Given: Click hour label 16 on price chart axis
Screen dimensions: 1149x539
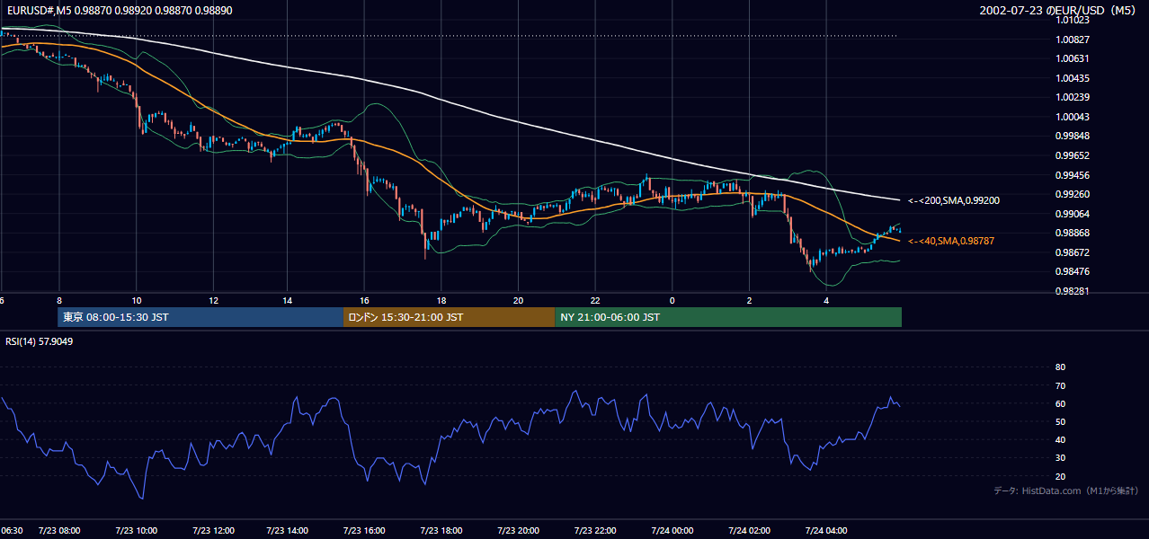Looking at the screenshot, I should pyautogui.click(x=365, y=300).
